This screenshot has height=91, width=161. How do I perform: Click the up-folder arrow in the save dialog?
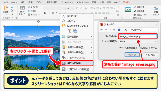[114, 30]
